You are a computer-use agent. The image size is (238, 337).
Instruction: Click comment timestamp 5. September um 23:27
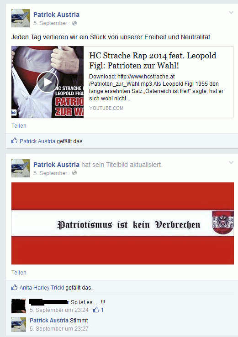[59, 329]
